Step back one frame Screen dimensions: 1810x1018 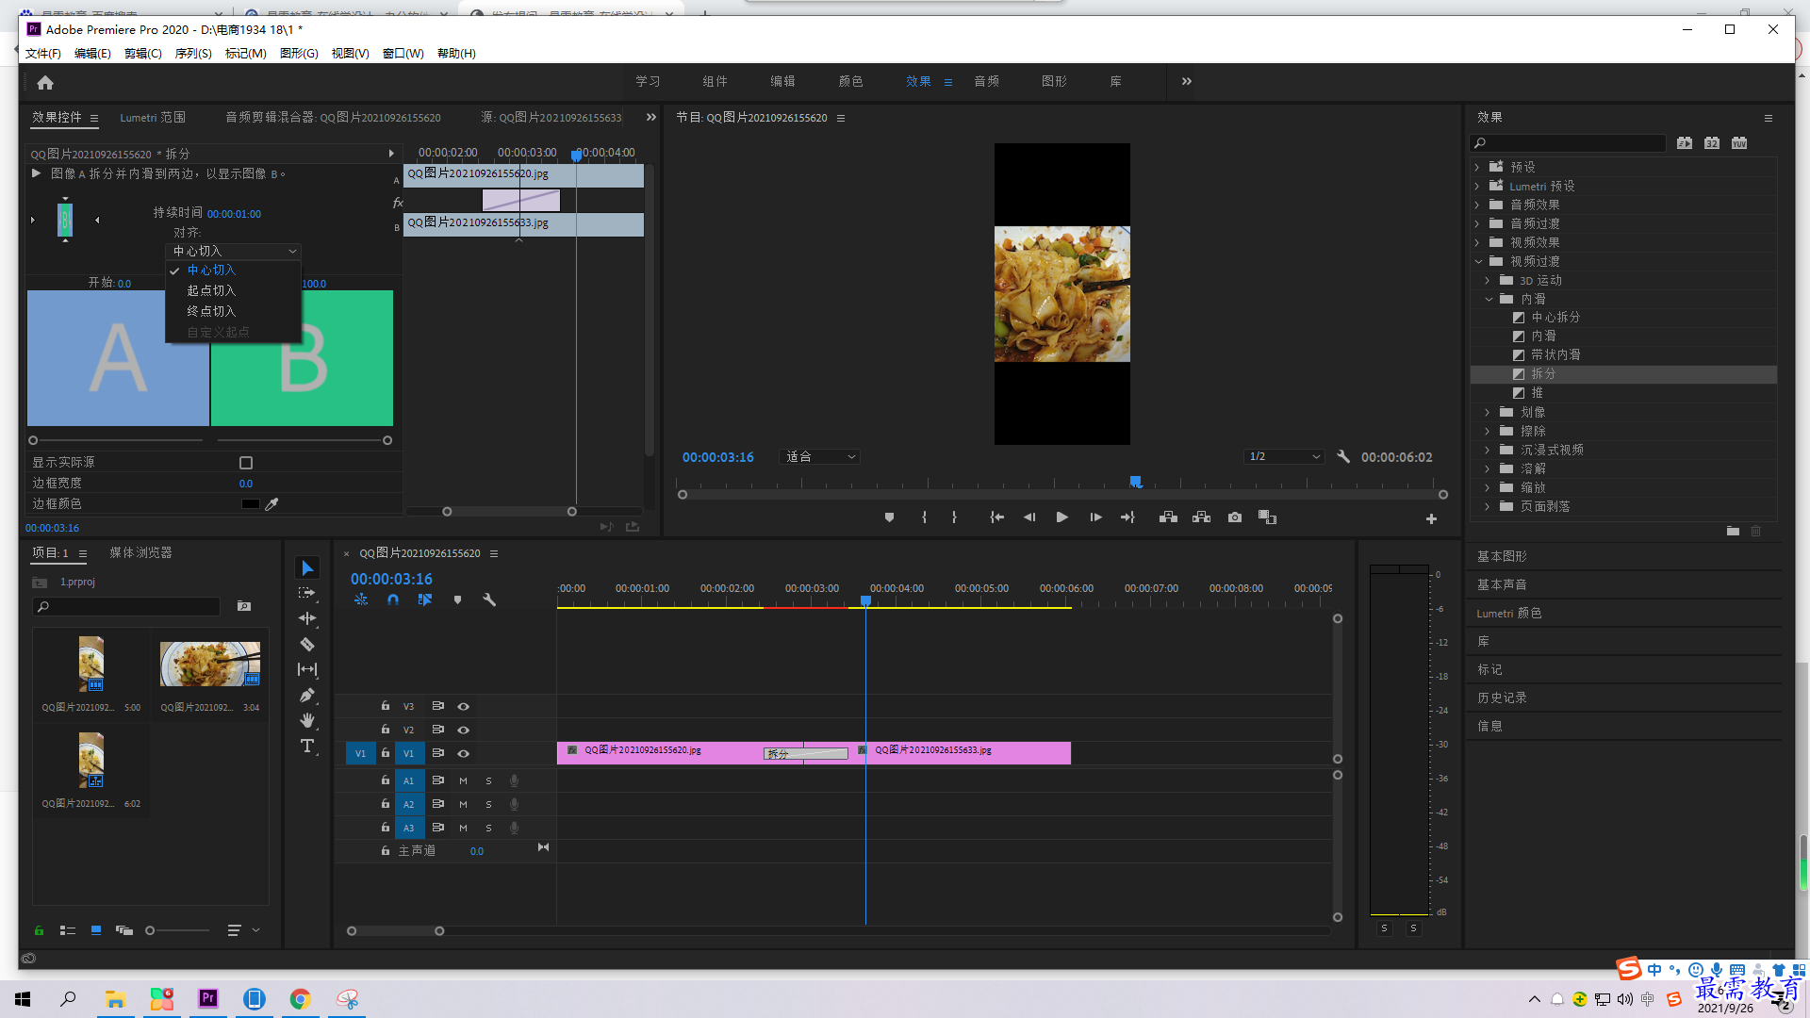tap(1029, 517)
